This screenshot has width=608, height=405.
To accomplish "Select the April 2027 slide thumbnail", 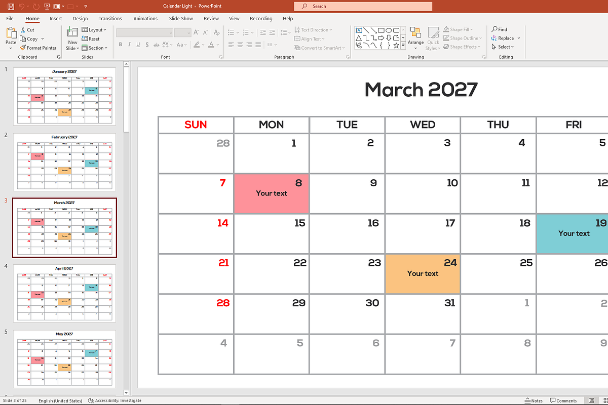I will 64,293.
